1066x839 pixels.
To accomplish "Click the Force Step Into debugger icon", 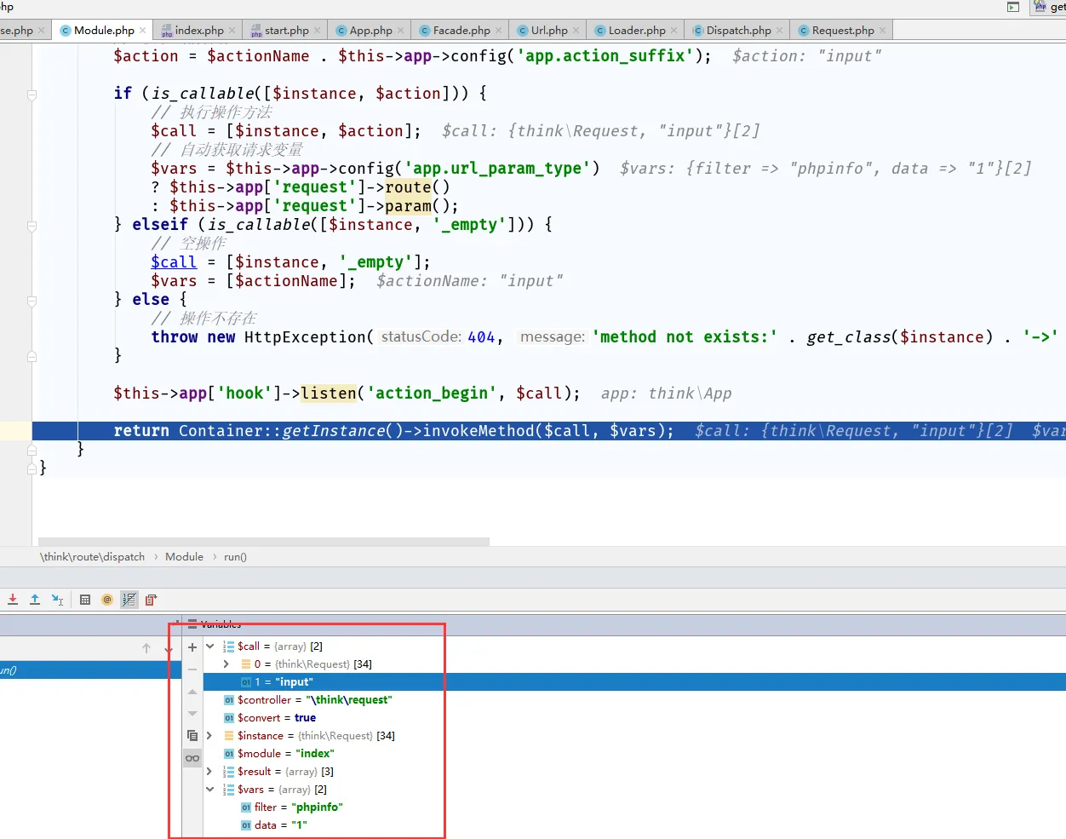I will tap(13, 600).
